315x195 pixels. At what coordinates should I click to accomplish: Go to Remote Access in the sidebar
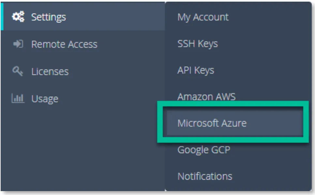click(x=64, y=44)
